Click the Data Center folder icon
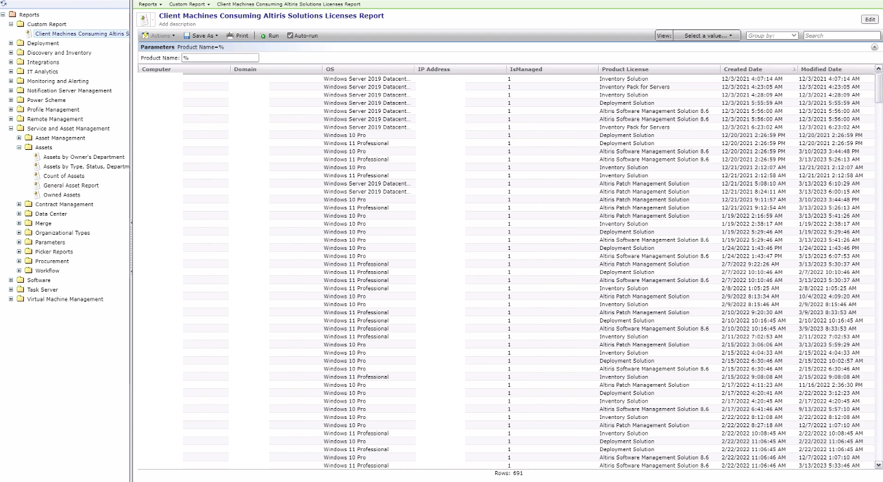Viewport: 883px width, 482px height. click(29, 214)
